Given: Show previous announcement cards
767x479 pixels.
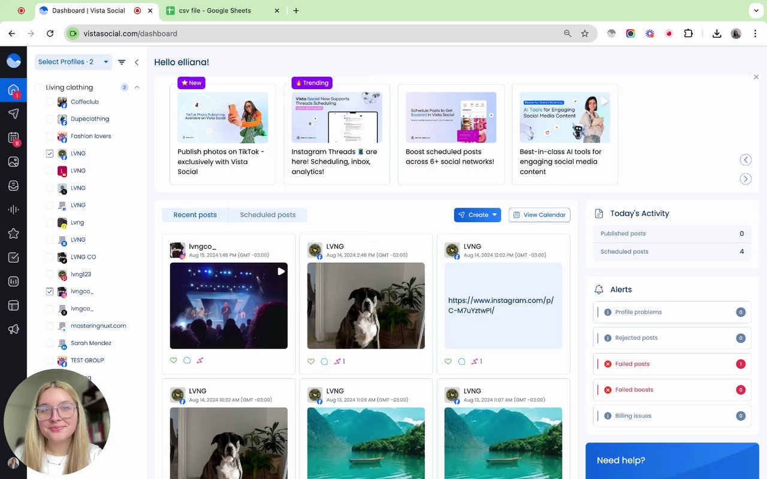Looking at the screenshot, I should 745,159.
